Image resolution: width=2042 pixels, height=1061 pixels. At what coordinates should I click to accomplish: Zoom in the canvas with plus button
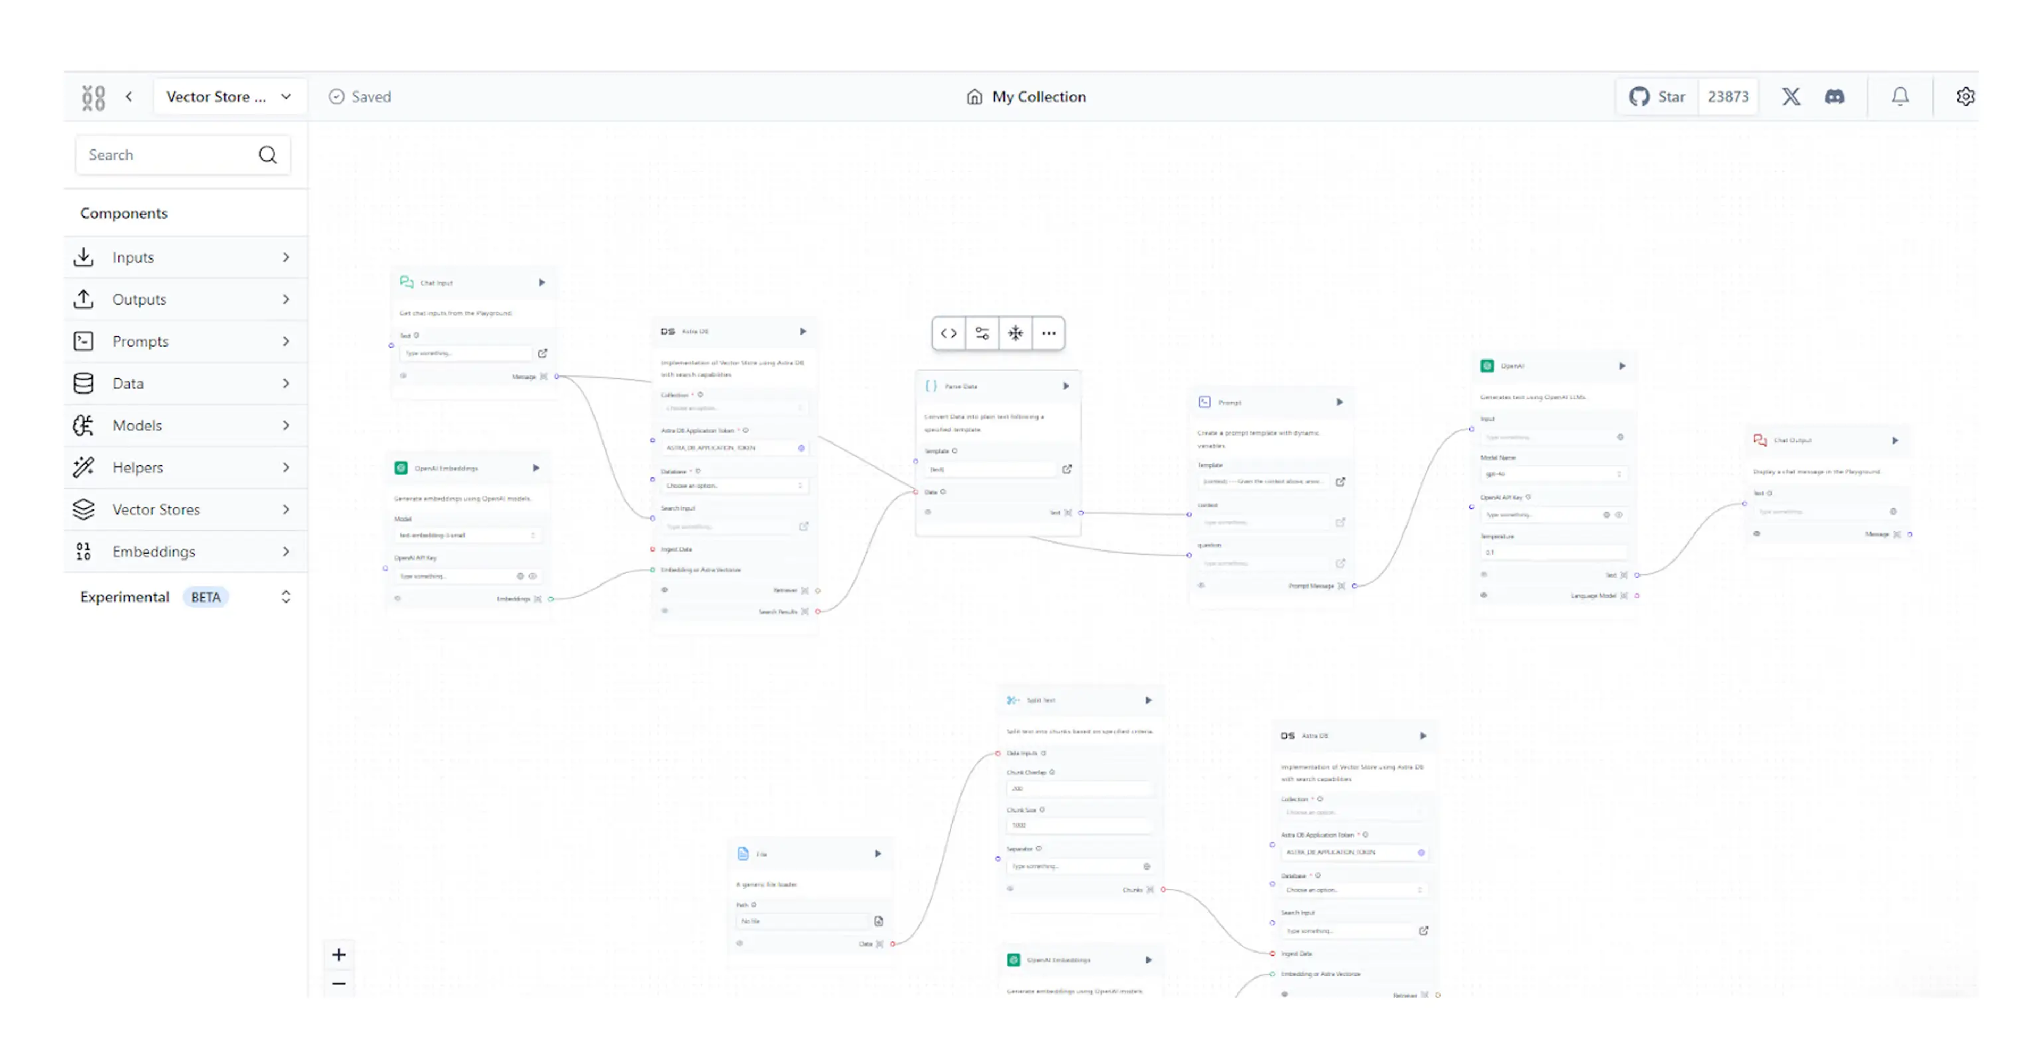pyautogui.click(x=339, y=955)
